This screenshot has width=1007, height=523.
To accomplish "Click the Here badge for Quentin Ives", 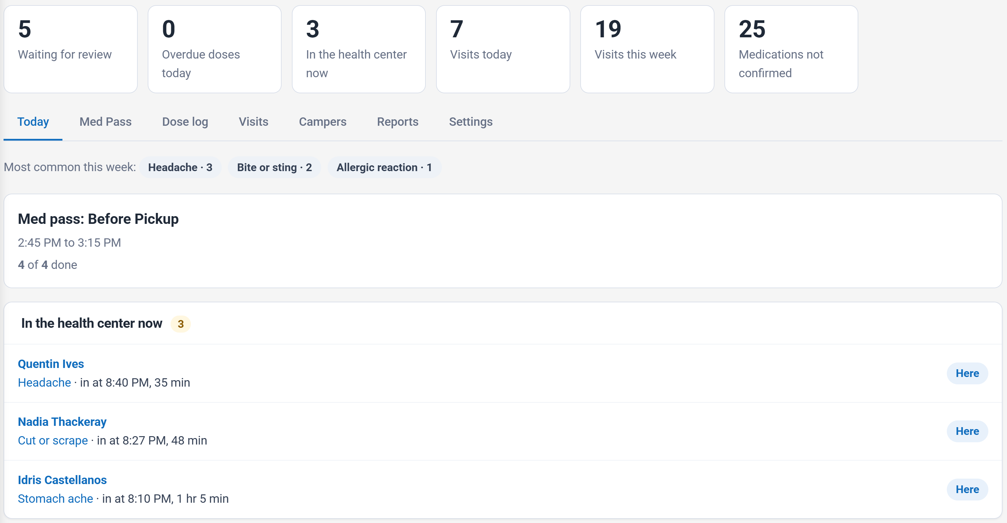I will 967,373.
